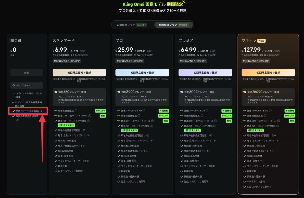
Task: Click the NEW badge next to ウルトラ
Action: (x=262, y=41)
